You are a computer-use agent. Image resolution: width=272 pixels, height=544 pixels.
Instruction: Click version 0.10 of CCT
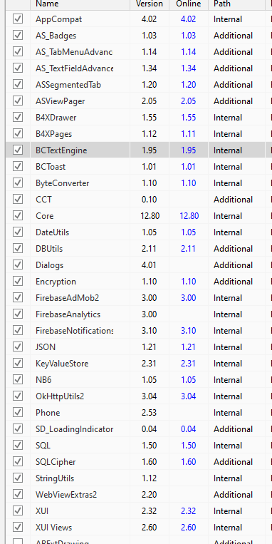coord(149,200)
